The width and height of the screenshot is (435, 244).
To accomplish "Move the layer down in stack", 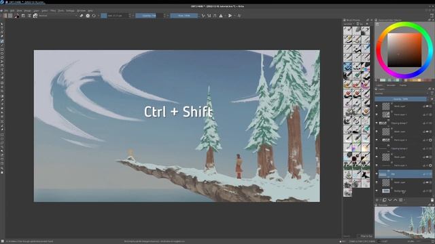I will point(389,200).
